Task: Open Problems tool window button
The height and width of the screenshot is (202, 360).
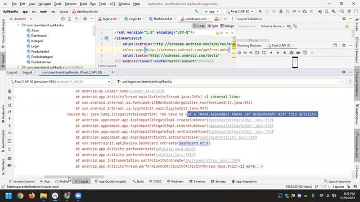Action: point(175,181)
